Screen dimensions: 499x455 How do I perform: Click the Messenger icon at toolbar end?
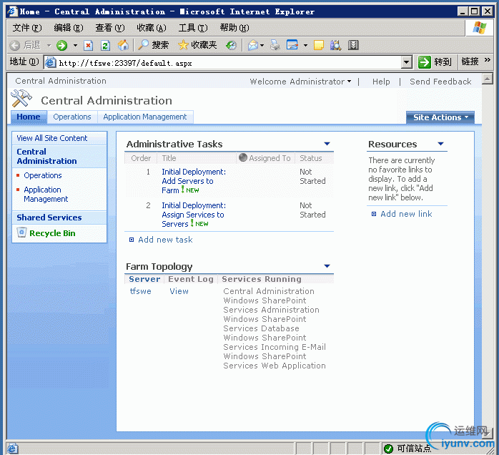pyautogui.click(x=353, y=45)
